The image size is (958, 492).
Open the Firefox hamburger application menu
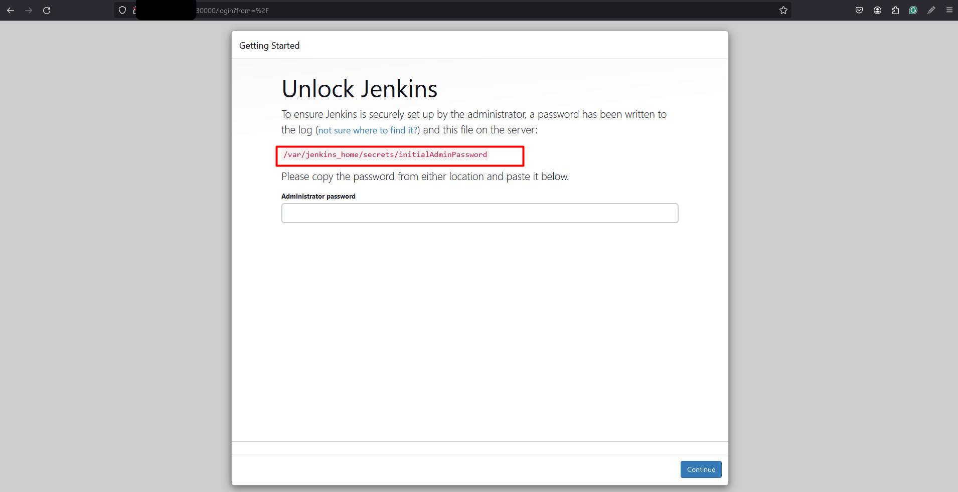tap(949, 10)
